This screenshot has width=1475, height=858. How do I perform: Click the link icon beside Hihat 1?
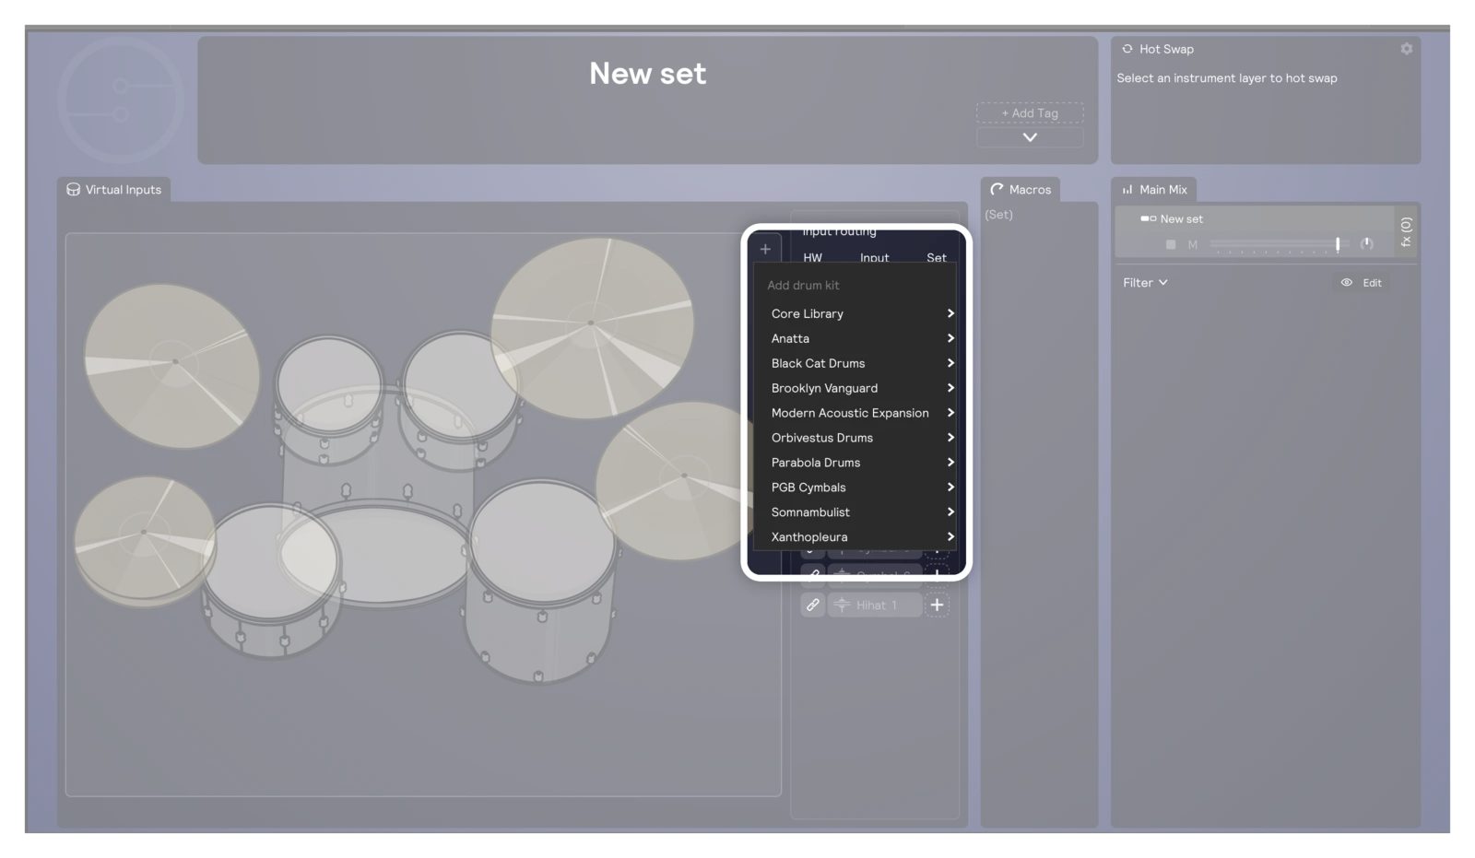click(x=812, y=605)
